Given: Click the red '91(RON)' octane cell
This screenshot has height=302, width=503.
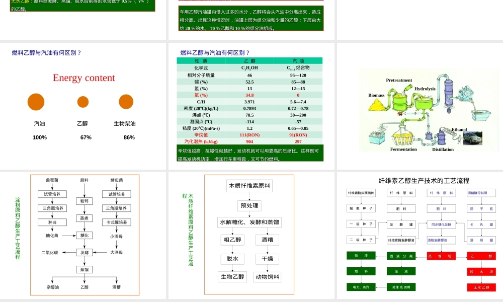Looking at the screenshot, I should click(x=298, y=135).
